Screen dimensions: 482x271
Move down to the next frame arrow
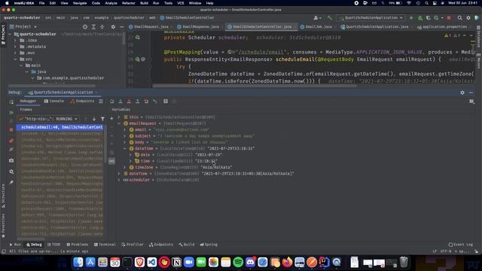pyautogui.click(x=94, y=119)
